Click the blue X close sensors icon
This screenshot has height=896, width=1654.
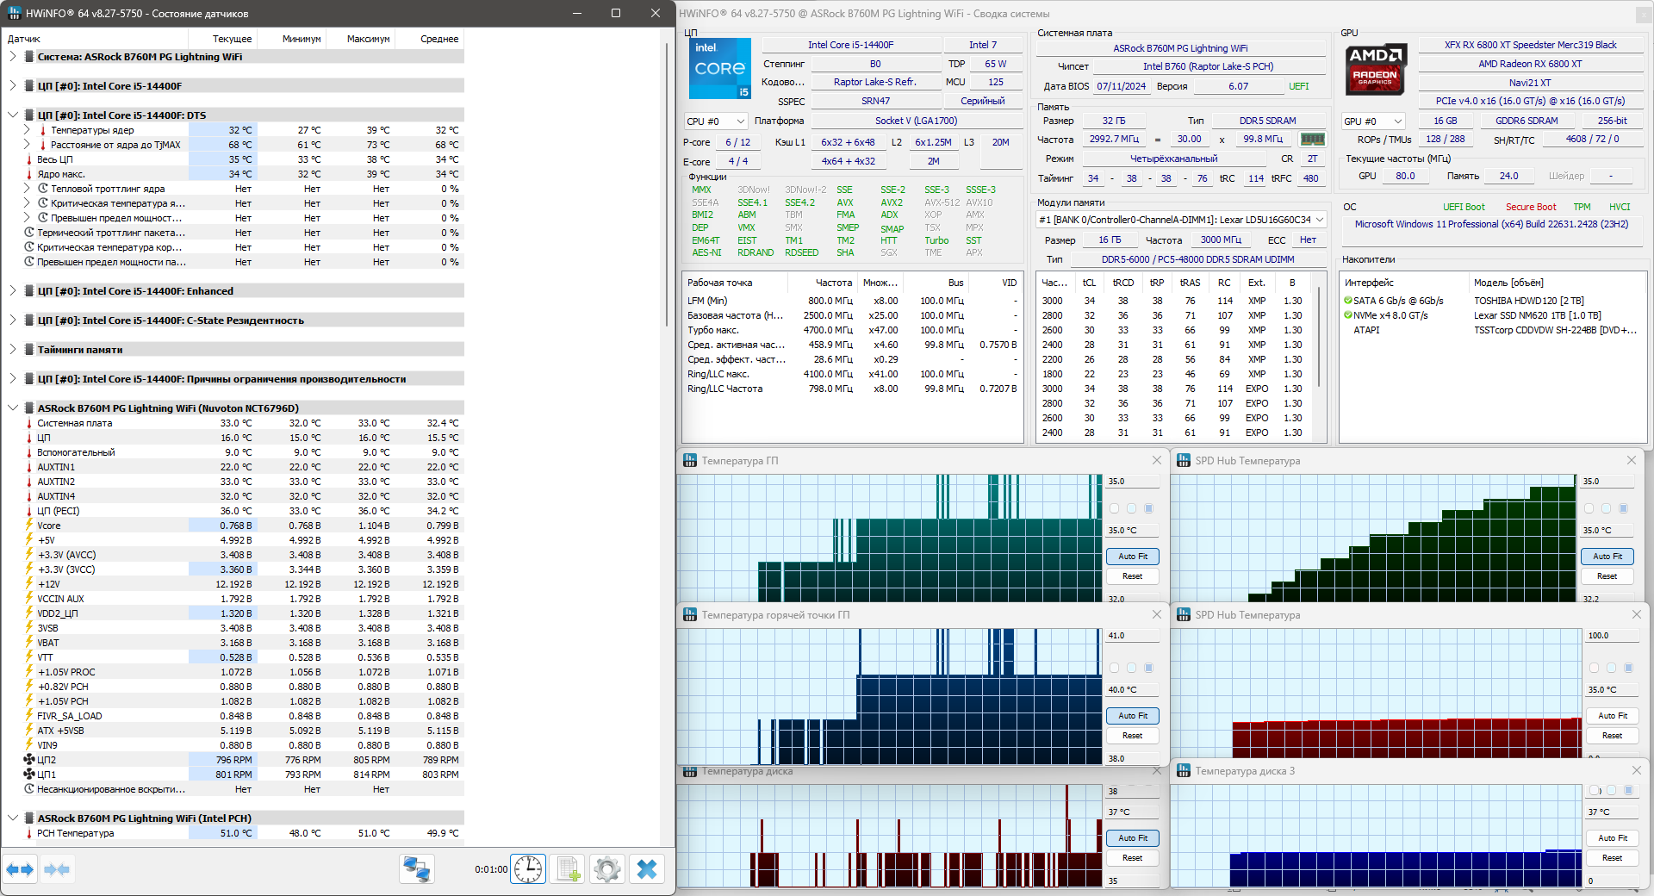pyautogui.click(x=647, y=869)
